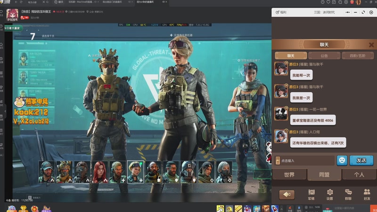Click the browser reload icon
377x212 pixels.
[21, 2]
